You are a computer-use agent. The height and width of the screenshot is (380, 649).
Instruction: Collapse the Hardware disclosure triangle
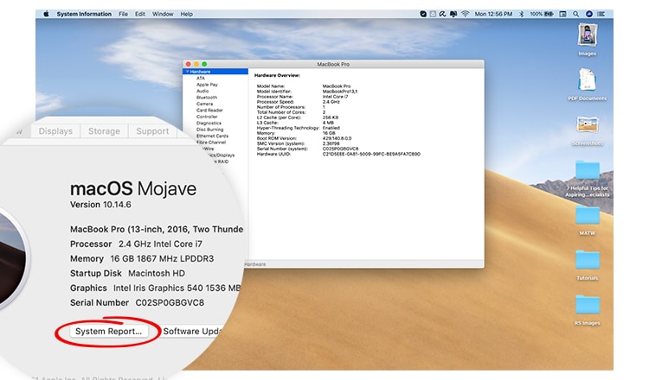187,72
